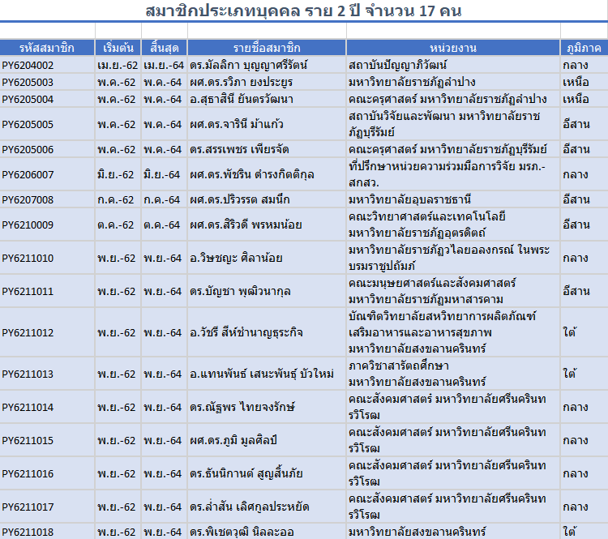Select คณะมนุษยศาสตร์และสังคมศาสตร์ organization cell

pos(453,291)
